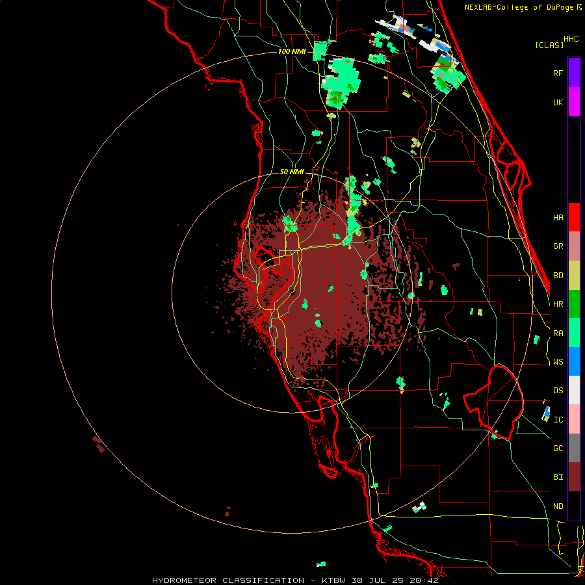
Task: Select the GR pink legend swatch
Action: click(x=574, y=246)
